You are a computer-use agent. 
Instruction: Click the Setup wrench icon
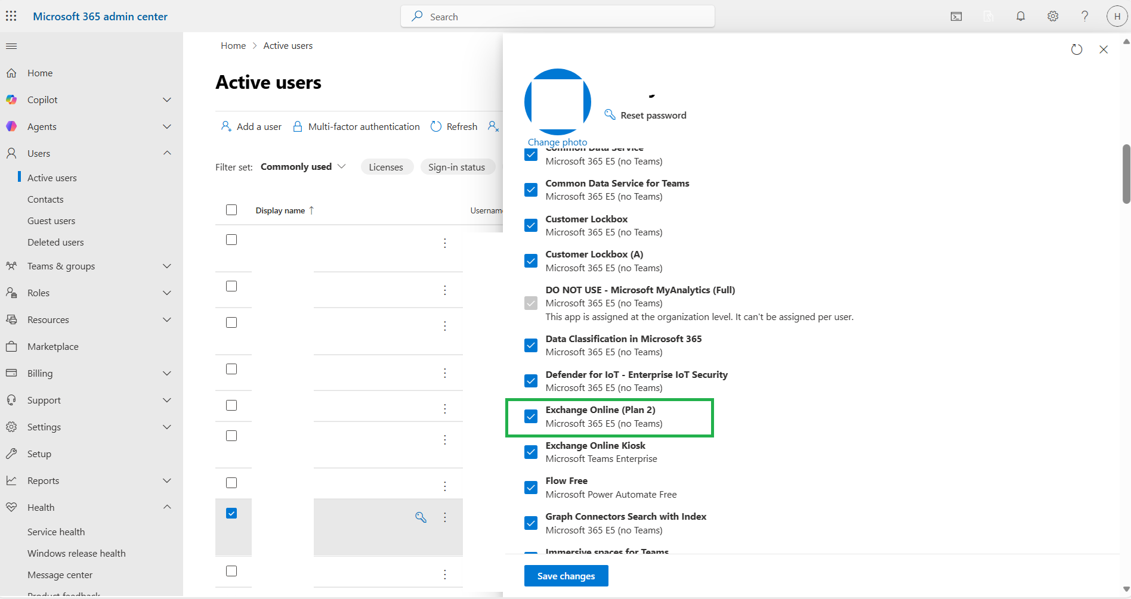pos(11,454)
